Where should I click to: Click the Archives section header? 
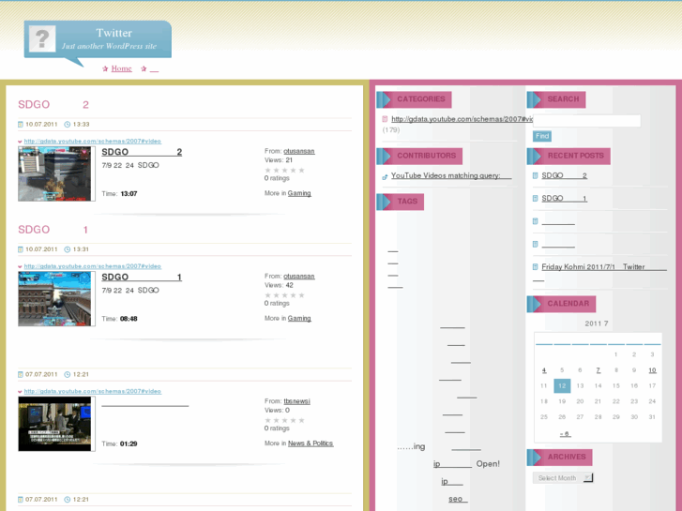pyautogui.click(x=559, y=458)
